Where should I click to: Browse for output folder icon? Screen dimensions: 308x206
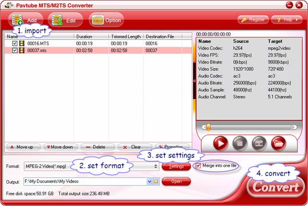(156, 182)
